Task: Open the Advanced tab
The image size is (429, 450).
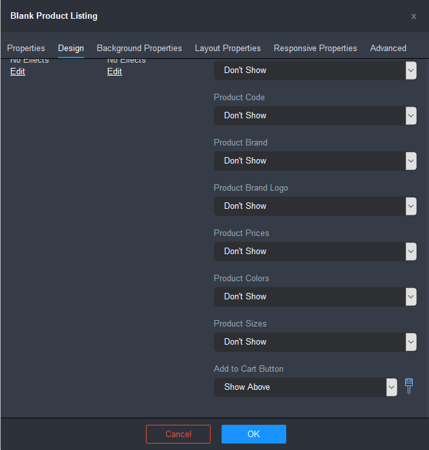Action: [388, 48]
